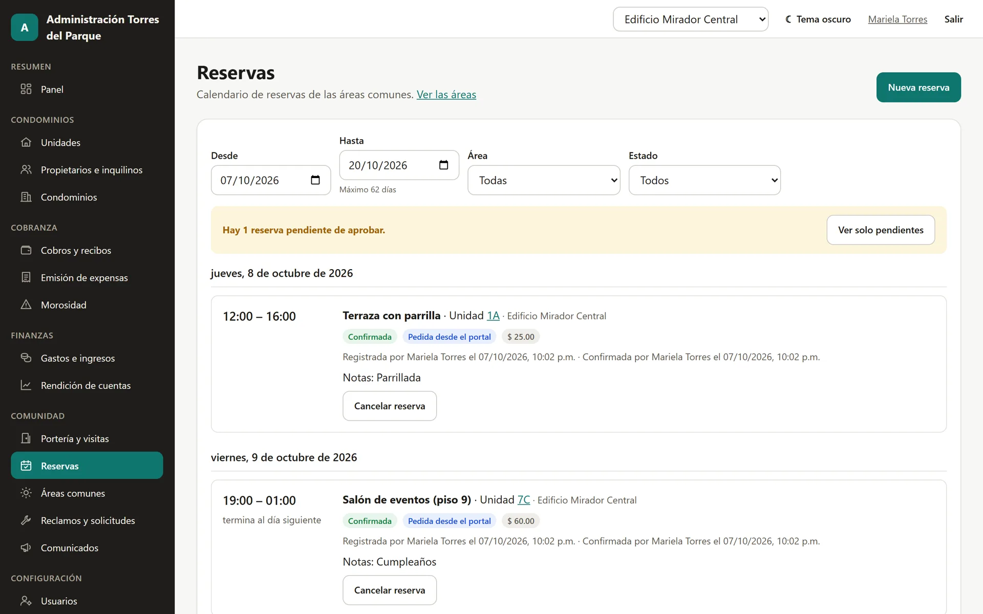Image resolution: width=983 pixels, height=614 pixels.
Task: Click the green A logo badge
Action: pos(25,27)
